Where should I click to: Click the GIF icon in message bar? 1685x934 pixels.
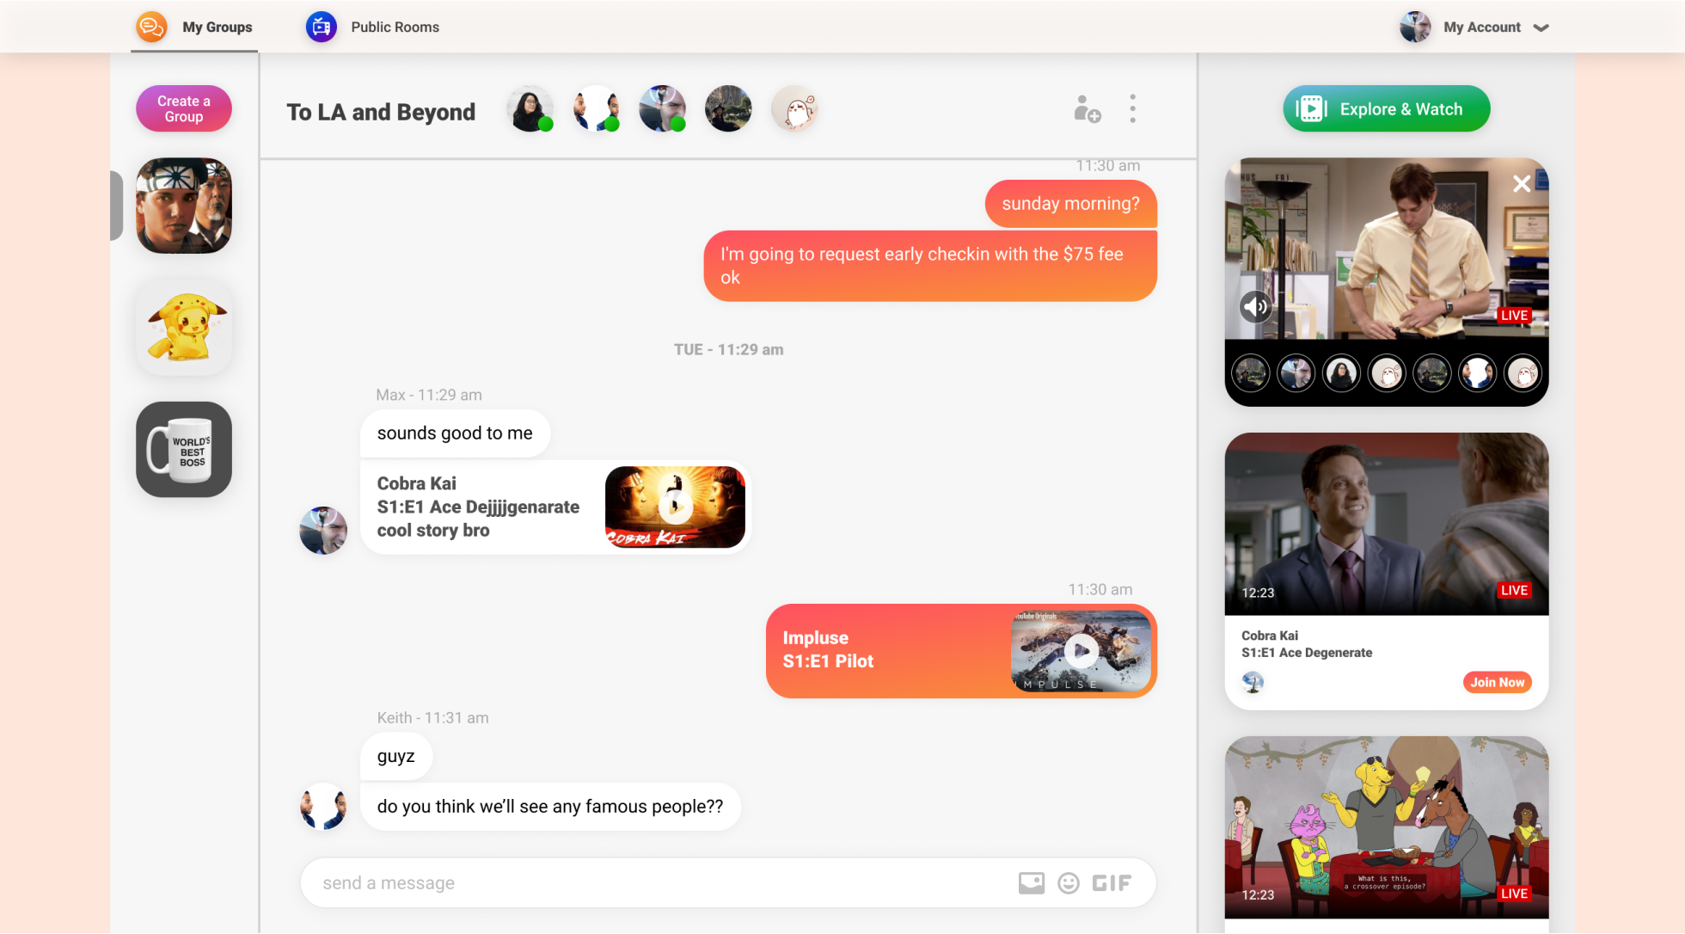(x=1112, y=883)
